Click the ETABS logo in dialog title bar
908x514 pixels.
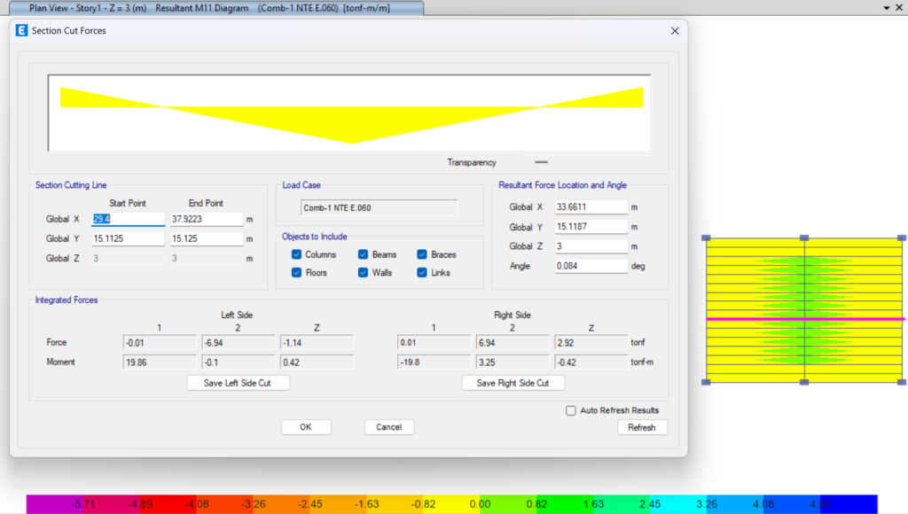click(x=22, y=30)
